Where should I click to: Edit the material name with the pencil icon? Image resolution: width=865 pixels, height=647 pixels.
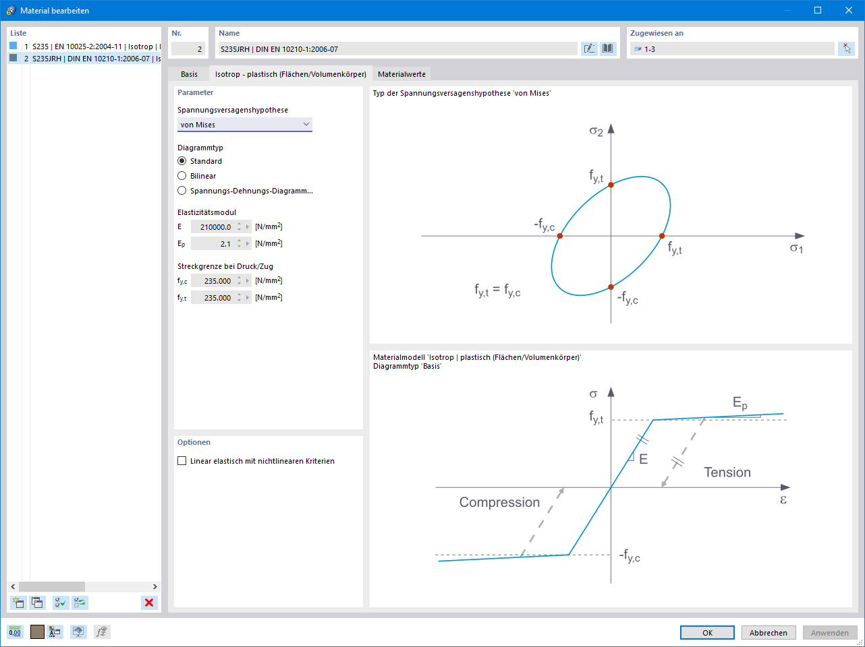[x=590, y=49]
